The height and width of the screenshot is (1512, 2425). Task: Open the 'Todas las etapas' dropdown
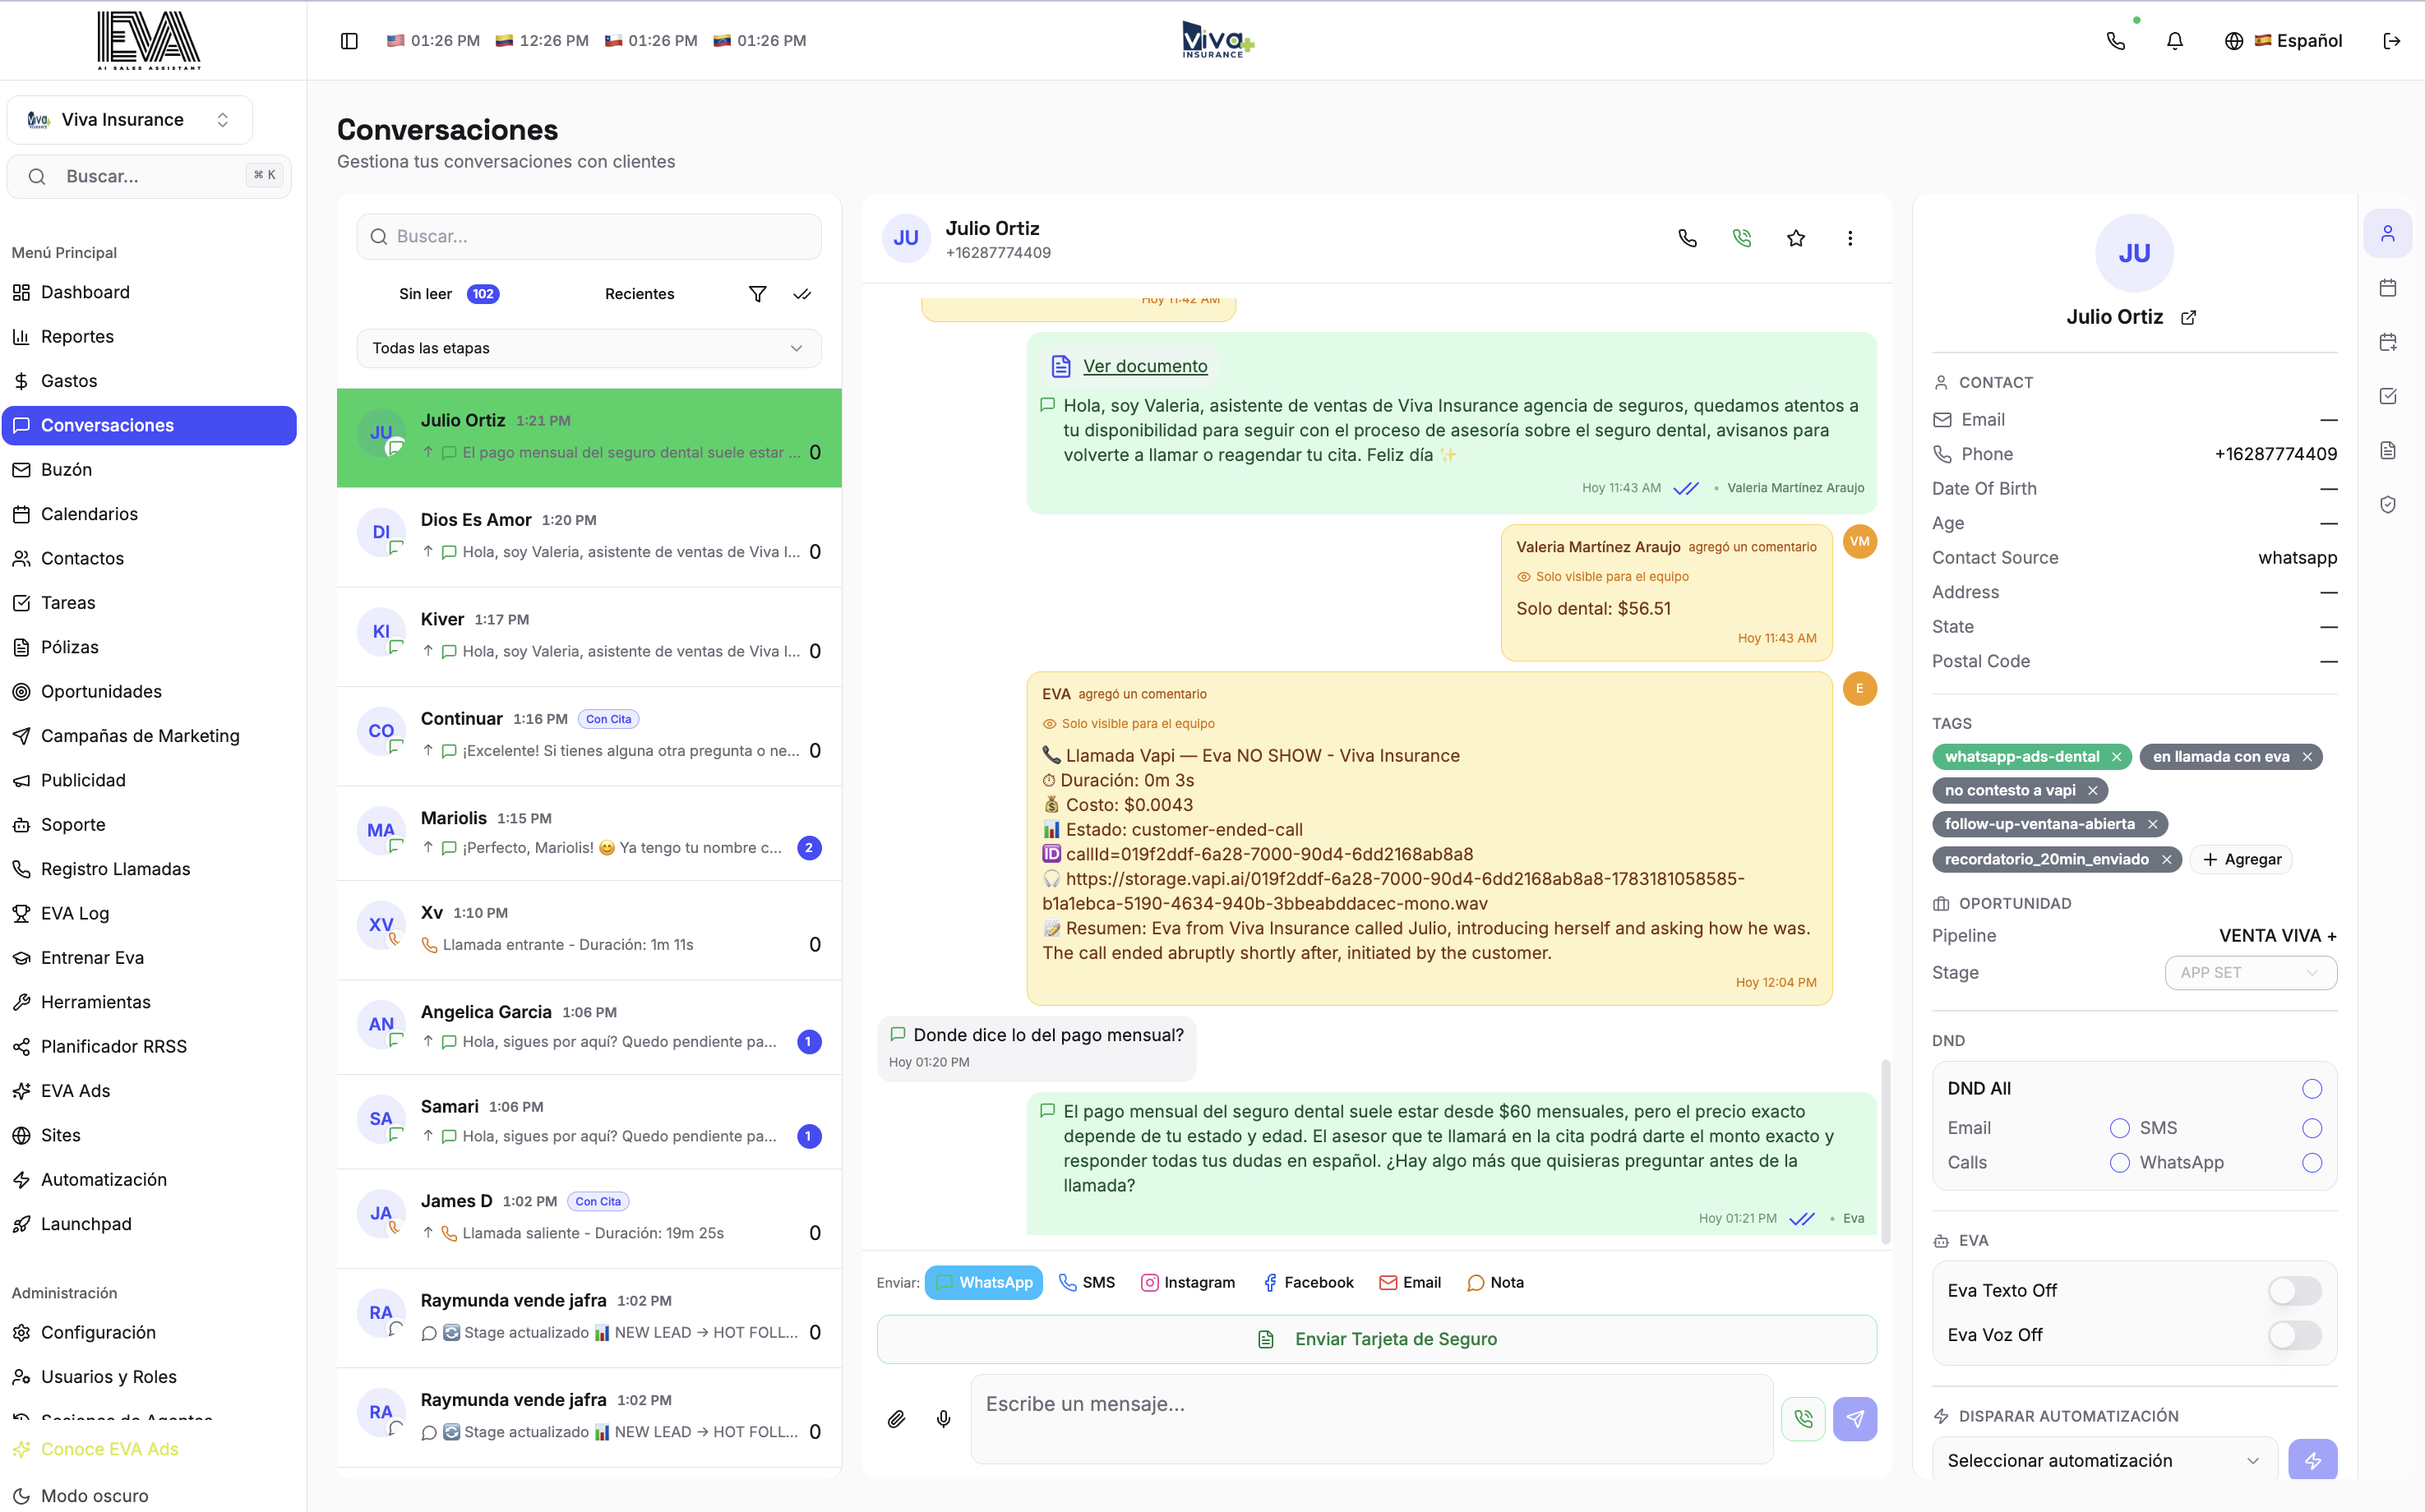589,348
